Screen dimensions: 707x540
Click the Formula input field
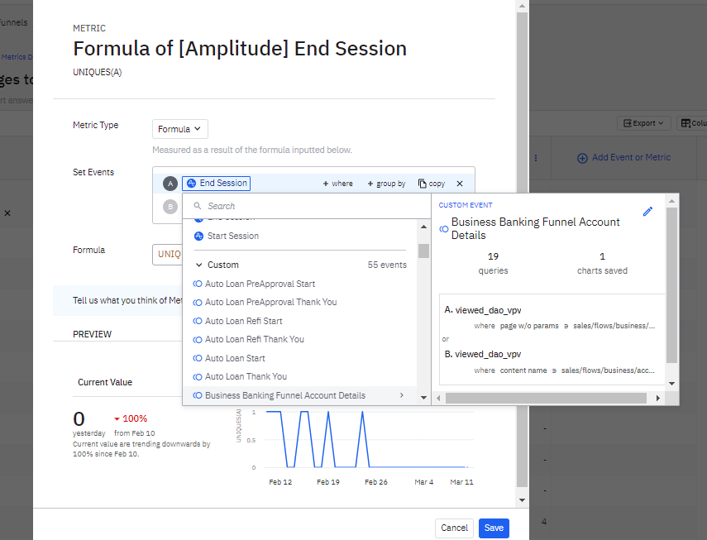click(168, 255)
